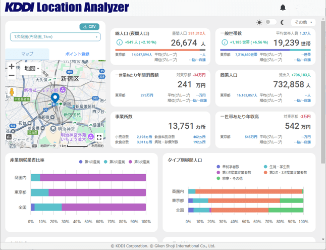
Task: Click the 全国 bar in 産業別就業者比率 chart
Action: (x=88, y=207)
